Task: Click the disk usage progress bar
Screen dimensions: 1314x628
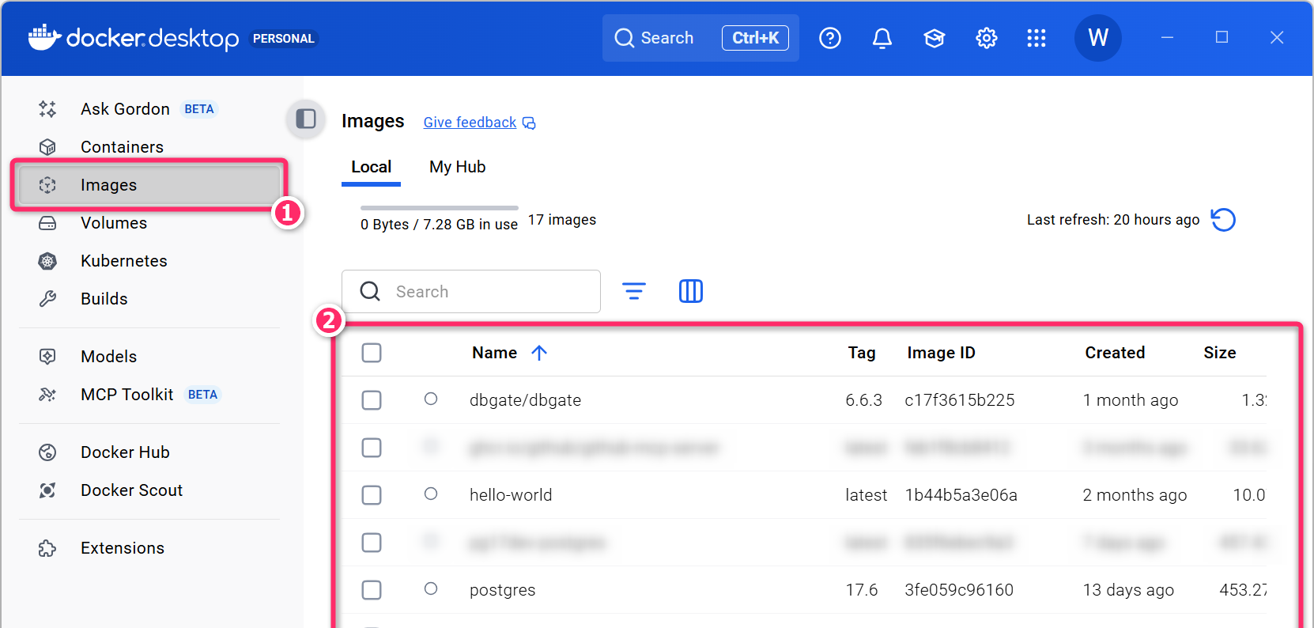Action: (439, 208)
